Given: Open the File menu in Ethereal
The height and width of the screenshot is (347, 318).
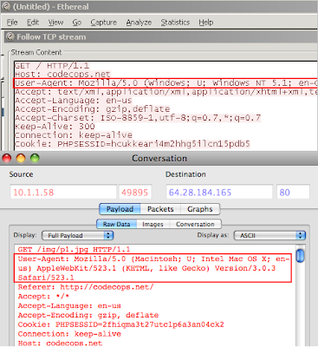Looking at the screenshot, I should tap(12, 23).
